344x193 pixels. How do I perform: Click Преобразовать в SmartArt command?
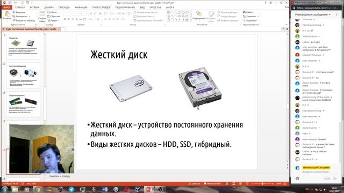tap(149, 20)
